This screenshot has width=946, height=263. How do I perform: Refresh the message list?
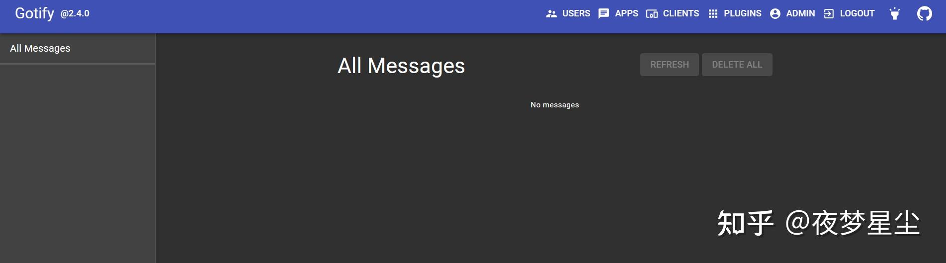pyautogui.click(x=670, y=65)
